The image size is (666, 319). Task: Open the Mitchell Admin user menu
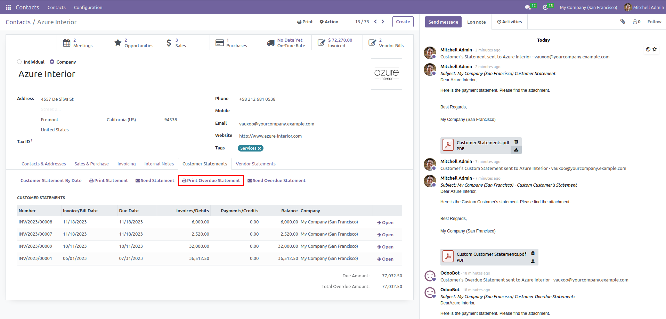tap(644, 7)
